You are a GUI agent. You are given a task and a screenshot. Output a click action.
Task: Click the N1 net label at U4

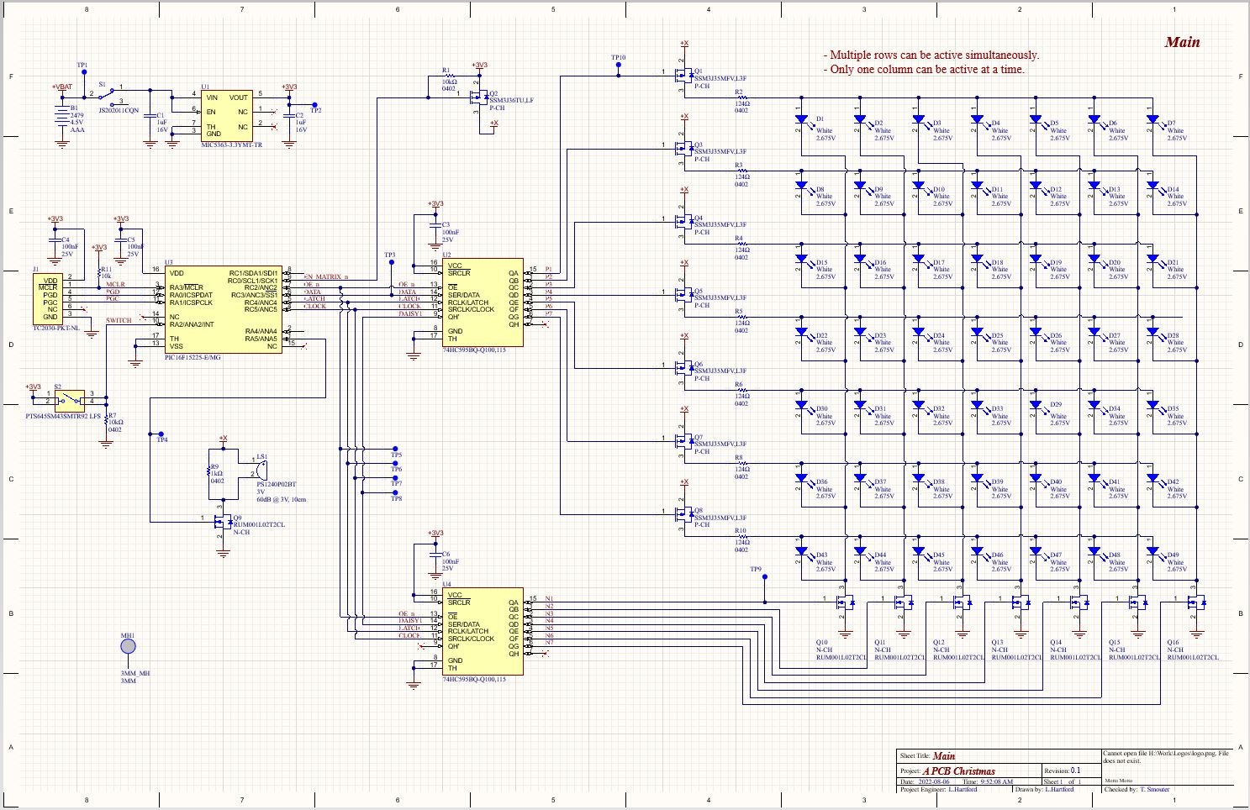click(x=549, y=599)
